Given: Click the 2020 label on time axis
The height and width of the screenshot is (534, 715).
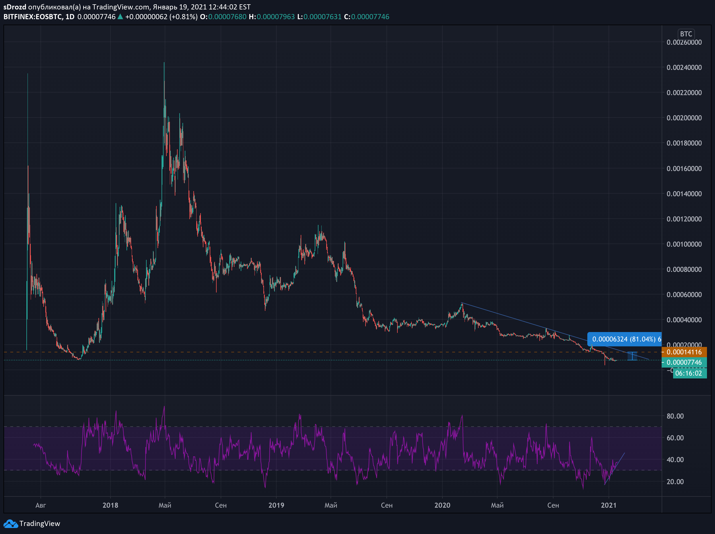Looking at the screenshot, I should [x=442, y=505].
